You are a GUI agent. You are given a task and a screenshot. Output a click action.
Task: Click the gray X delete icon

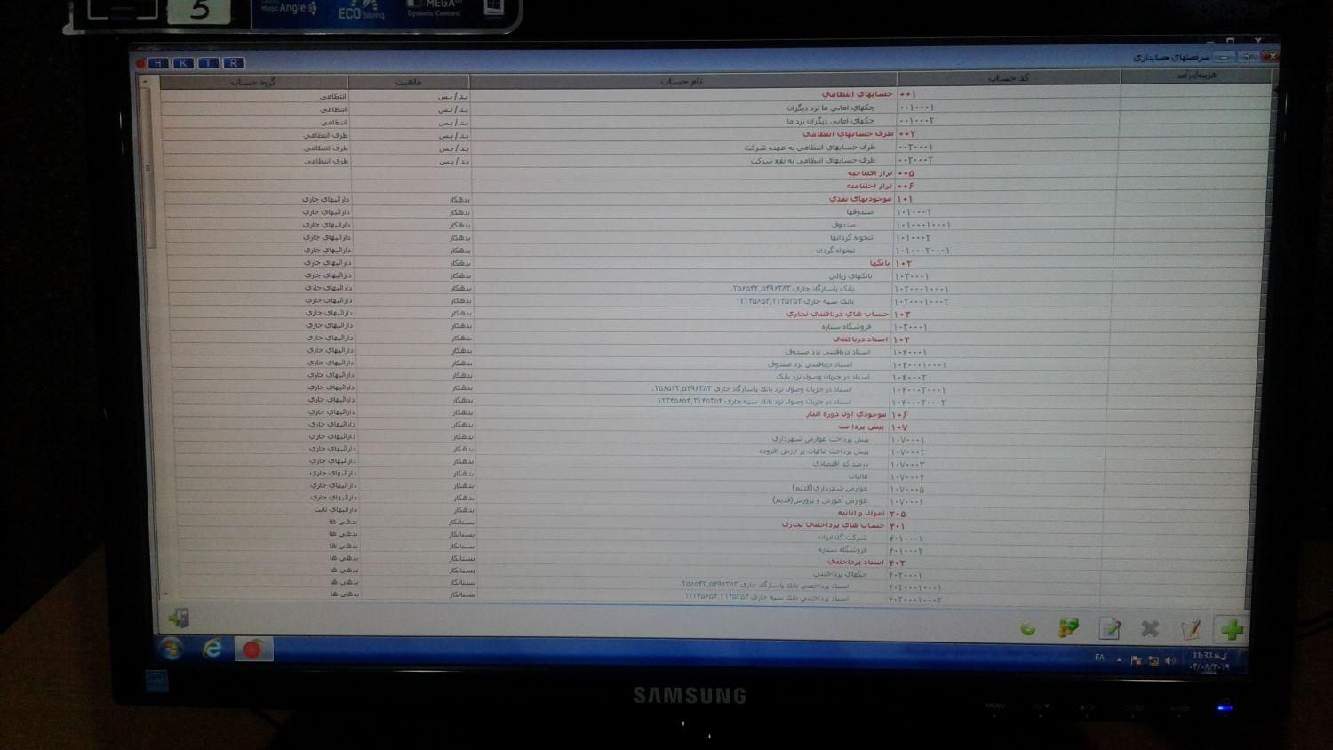click(1150, 628)
